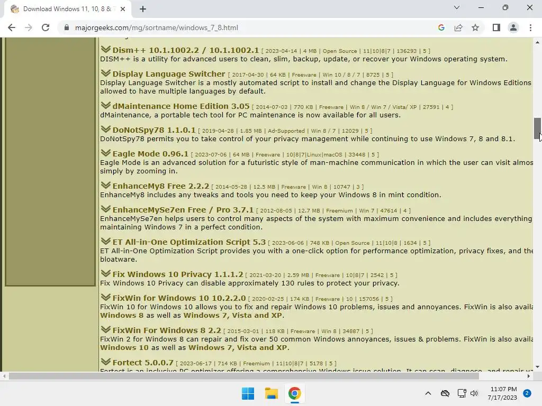Click the Eagle Mode metadata '2023-07-06 | 64 MB'
542x406 pixels.
coord(222,155)
